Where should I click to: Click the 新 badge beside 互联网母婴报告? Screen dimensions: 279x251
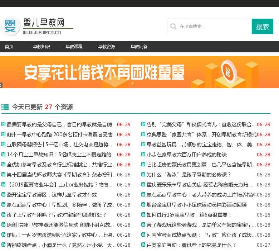click(3, 144)
